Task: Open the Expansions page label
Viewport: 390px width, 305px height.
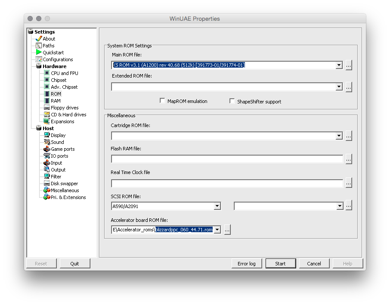Action: [62, 121]
